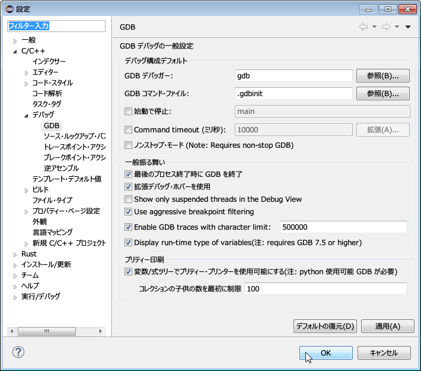Select インデクサー in the tree

[49, 62]
